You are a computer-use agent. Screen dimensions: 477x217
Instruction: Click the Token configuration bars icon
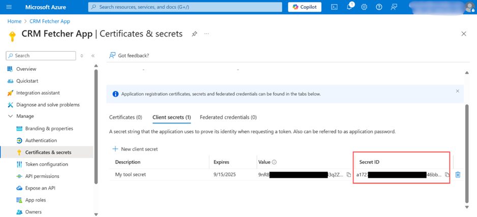point(19,164)
